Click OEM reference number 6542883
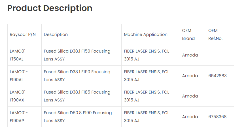The image size is (248, 132). pos(217,76)
